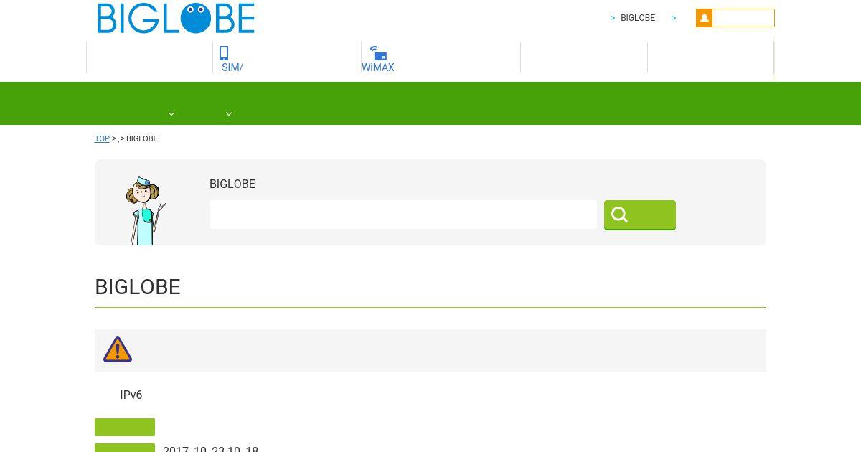Expand the first green bar dropdown chevron

171,113
